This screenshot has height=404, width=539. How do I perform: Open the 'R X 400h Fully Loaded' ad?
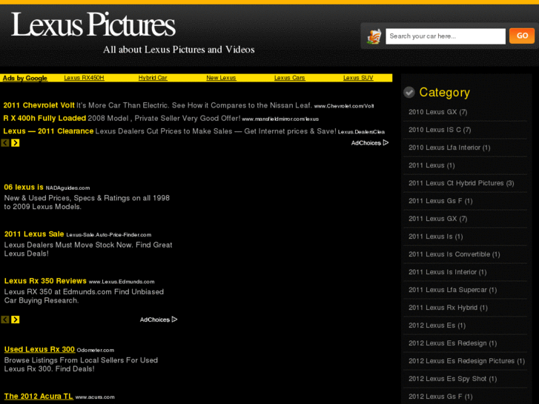click(44, 119)
